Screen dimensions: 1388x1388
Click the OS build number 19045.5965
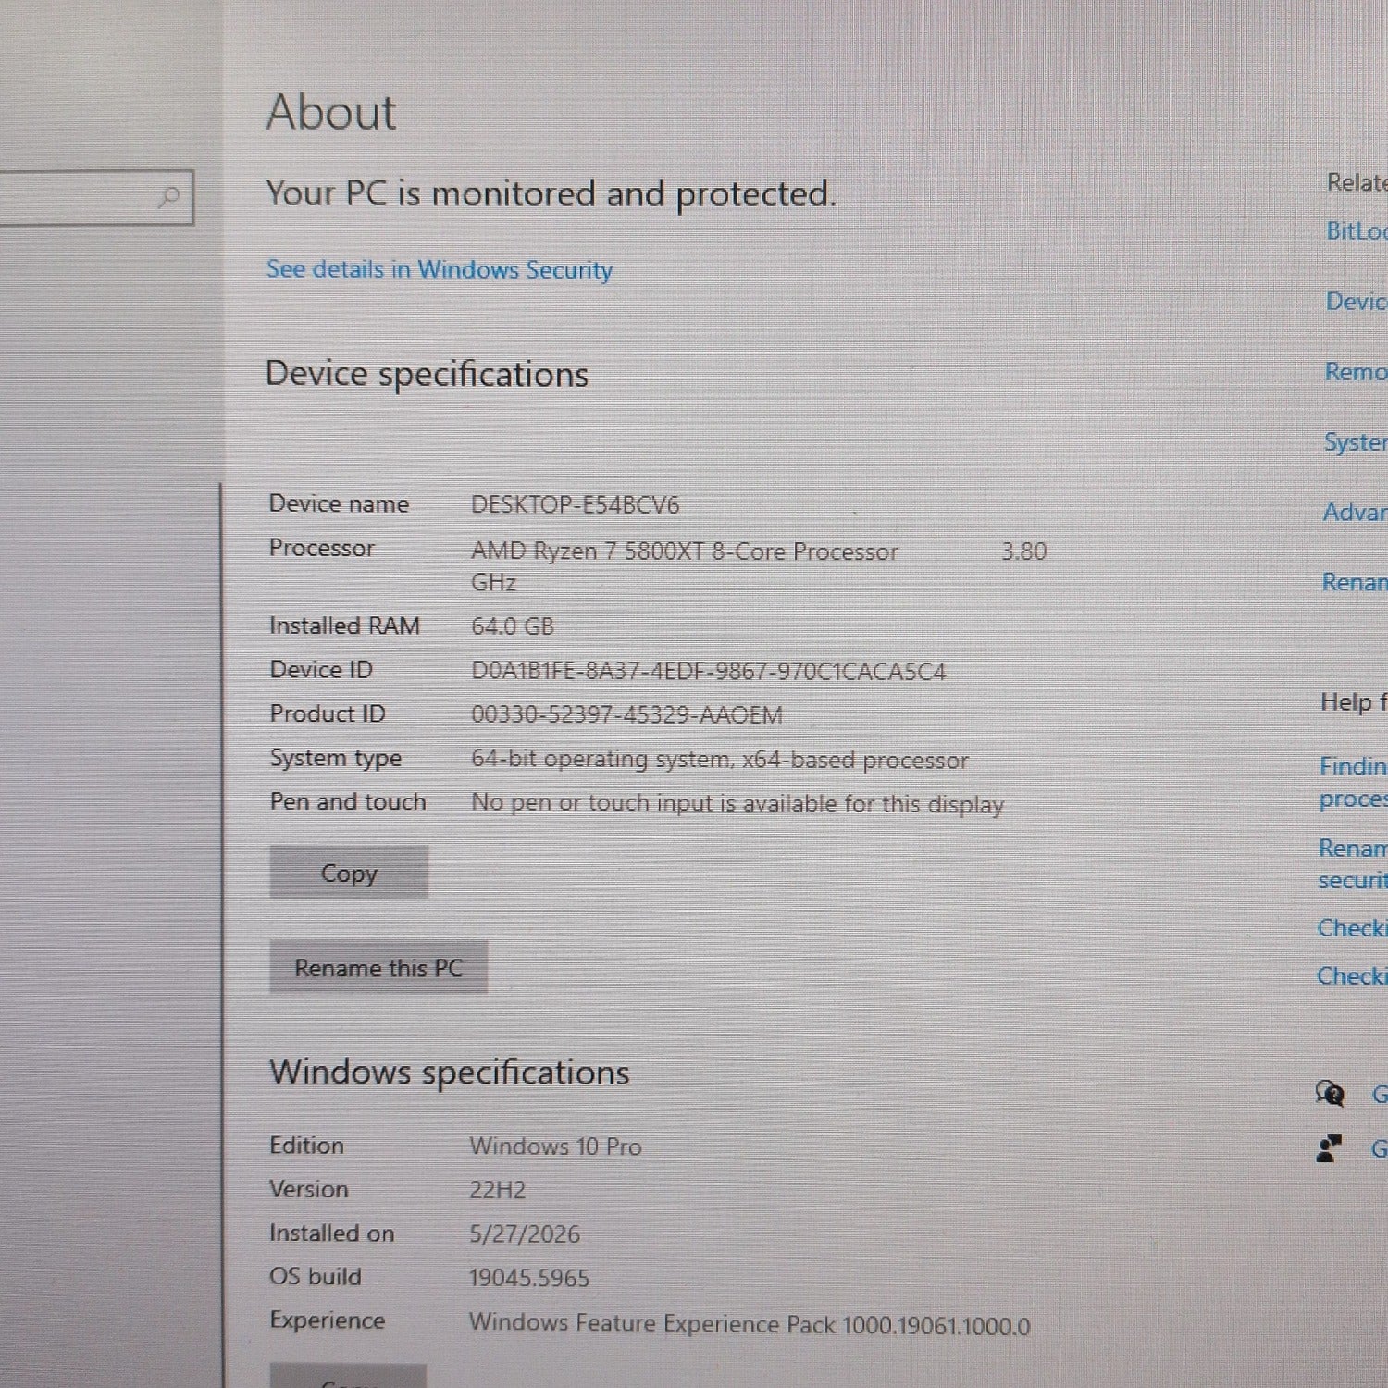coord(529,1278)
